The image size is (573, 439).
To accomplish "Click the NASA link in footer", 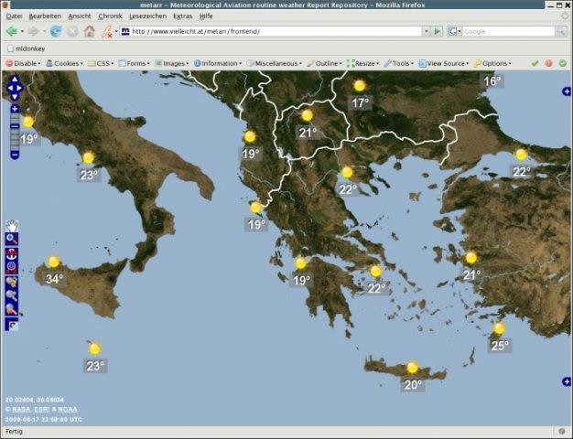I will coord(20,409).
